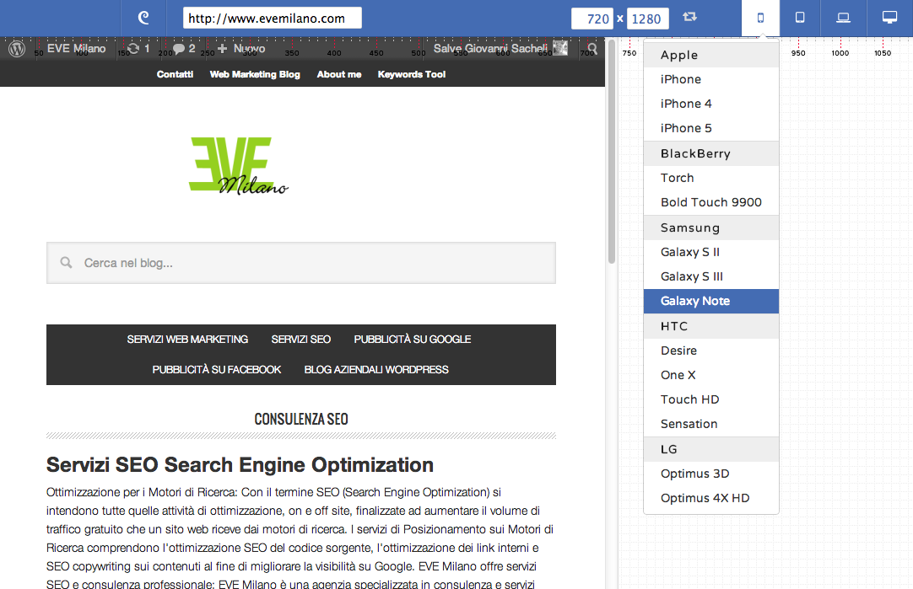Choose Bold Touch 9900 device
913x589 pixels.
[x=711, y=202]
